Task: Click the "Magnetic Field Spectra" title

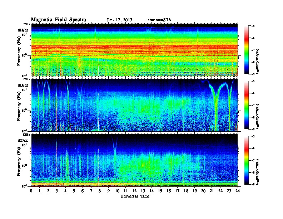Action: click(x=59, y=20)
